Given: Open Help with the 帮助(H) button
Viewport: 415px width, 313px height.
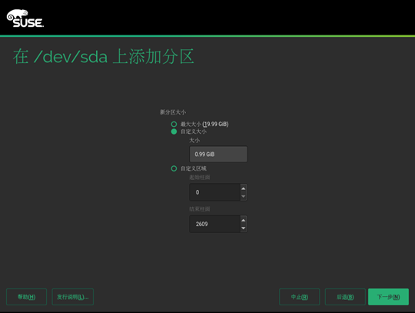Looking at the screenshot, I should tap(26, 297).
